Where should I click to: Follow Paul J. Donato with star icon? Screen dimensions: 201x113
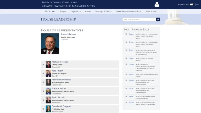[43, 100]
